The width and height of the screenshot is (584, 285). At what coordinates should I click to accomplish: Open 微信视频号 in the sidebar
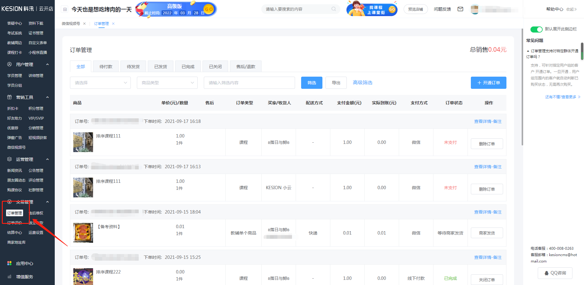(16, 148)
